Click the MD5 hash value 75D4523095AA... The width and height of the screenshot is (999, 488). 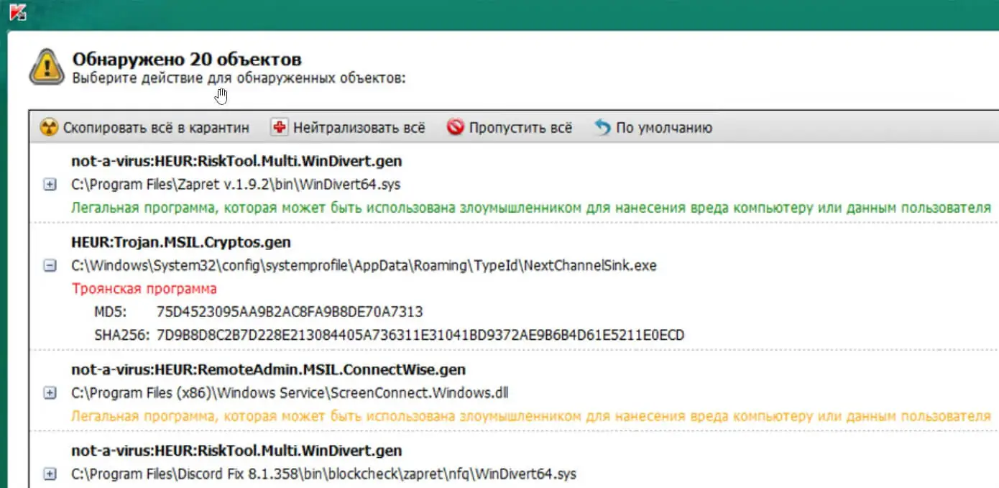[290, 312]
